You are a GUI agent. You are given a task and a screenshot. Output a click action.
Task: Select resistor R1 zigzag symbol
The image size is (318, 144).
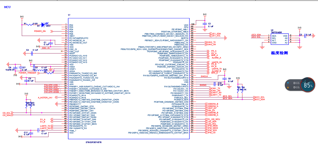30,25
